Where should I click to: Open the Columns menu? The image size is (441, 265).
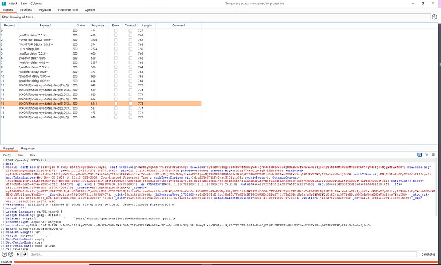[x=36, y=4]
